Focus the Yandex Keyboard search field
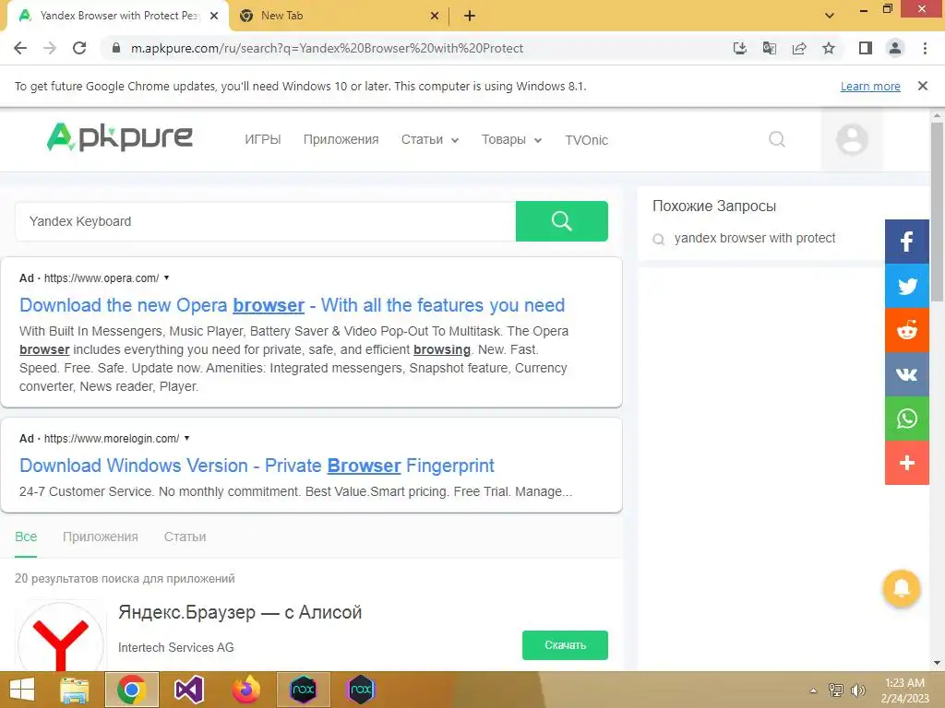 click(x=265, y=221)
